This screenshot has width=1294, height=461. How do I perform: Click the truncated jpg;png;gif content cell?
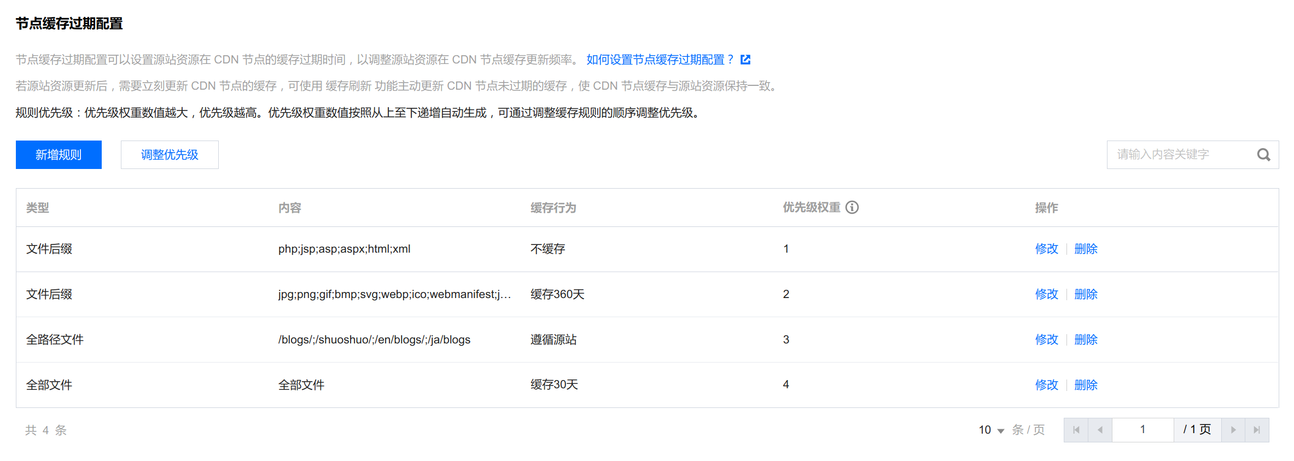(x=394, y=294)
